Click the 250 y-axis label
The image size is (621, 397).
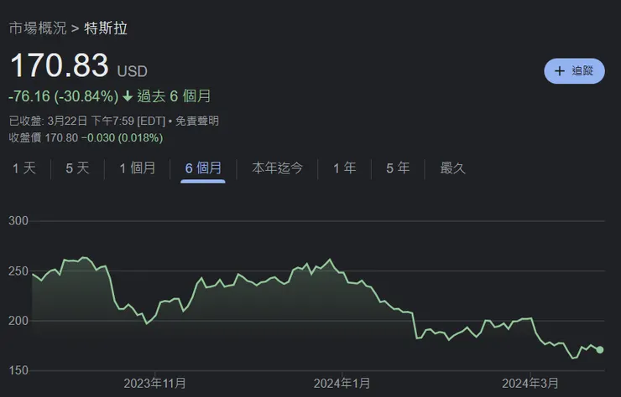click(x=18, y=271)
